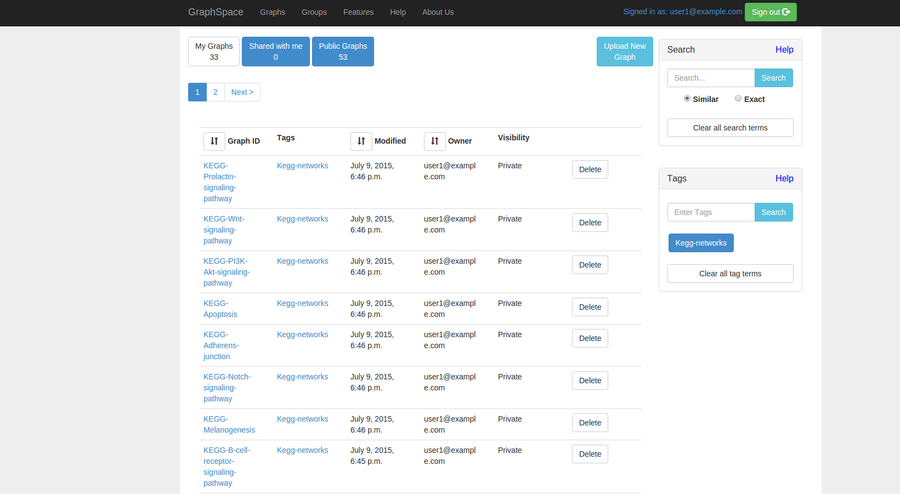Sort the table by Modified date

click(x=361, y=141)
